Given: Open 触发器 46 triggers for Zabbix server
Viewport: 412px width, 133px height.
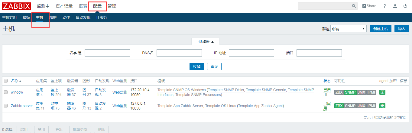Looking at the screenshot, I should pos(71,106).
